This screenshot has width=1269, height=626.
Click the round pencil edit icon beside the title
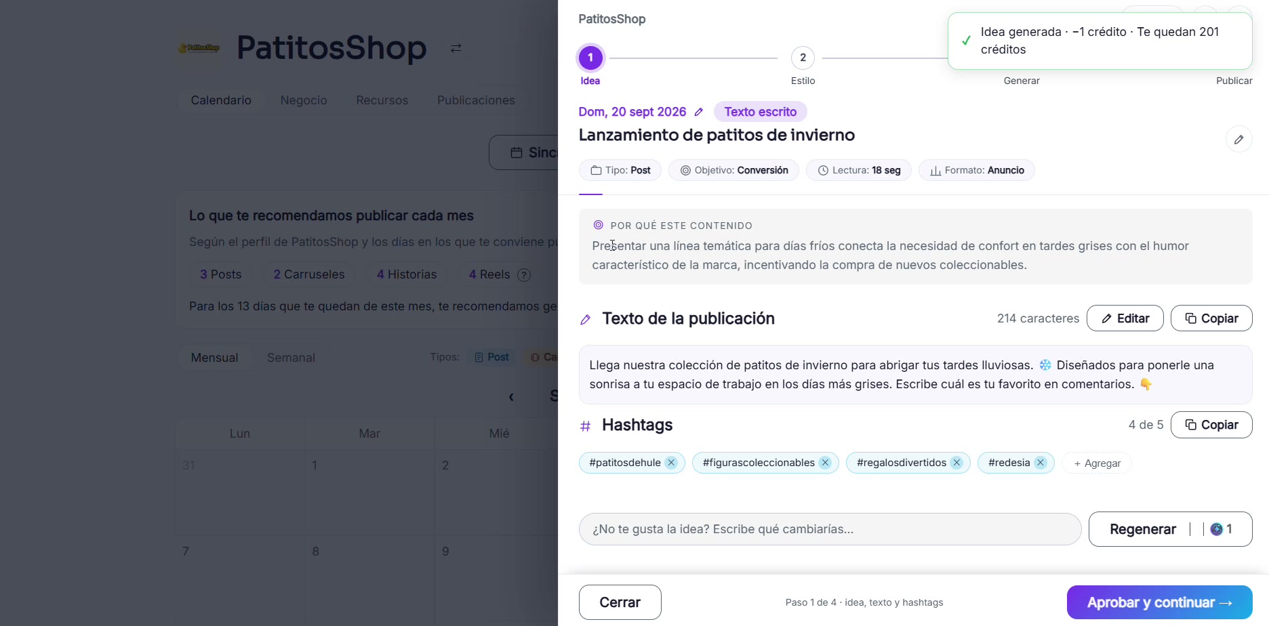[1238, 140]
